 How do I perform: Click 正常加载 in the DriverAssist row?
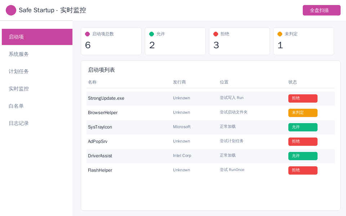pyautogui.click(x=228, y=156)
